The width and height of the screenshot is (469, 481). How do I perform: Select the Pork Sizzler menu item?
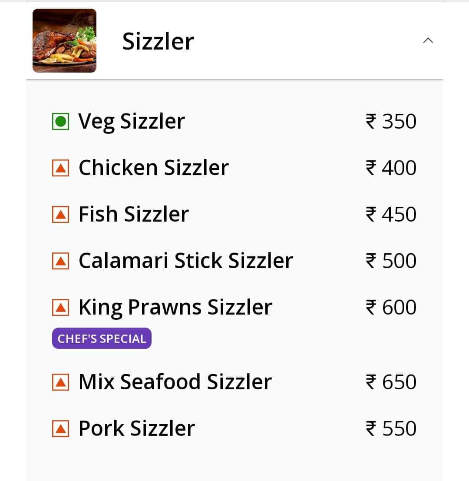[136, 428]
